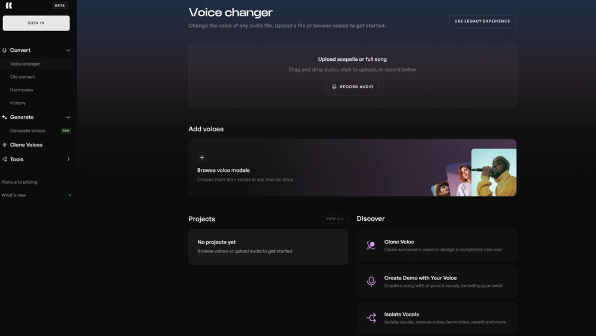
Task: Click the microphone icon in Record Audio
Action: 334,87
